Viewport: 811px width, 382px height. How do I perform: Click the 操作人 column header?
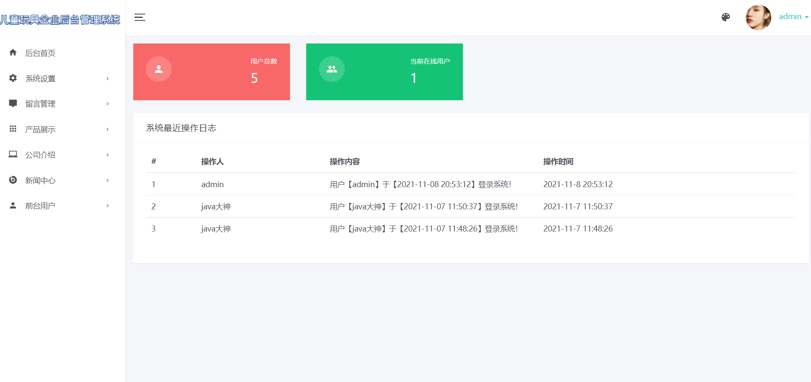[x=212, y=162]
